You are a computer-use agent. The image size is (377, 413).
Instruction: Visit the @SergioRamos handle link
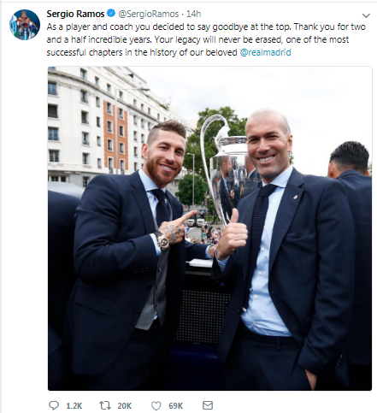[x=149, y=14]
